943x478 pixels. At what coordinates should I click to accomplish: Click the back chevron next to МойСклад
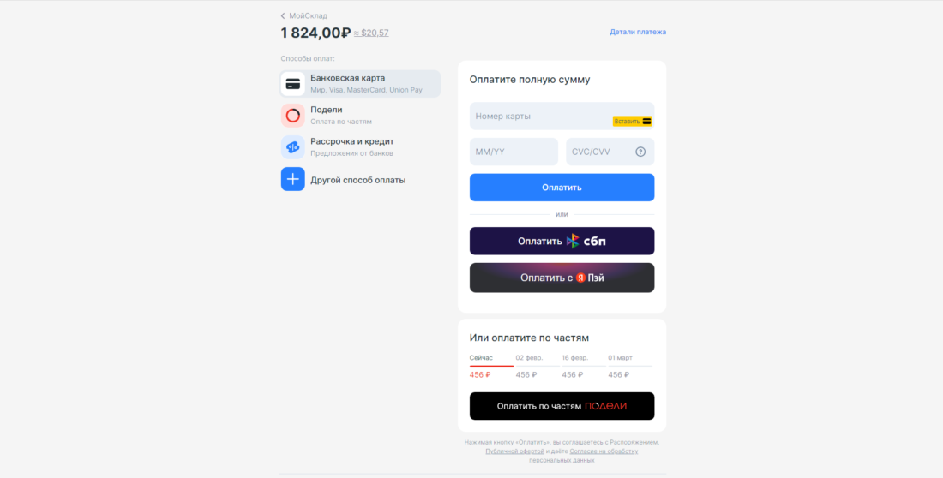pos(283,16)
